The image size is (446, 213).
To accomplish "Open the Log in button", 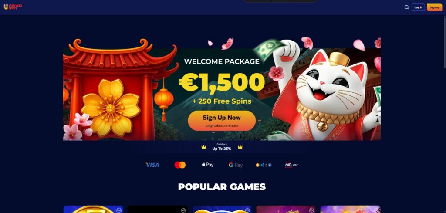I will [x=418, y=7].
